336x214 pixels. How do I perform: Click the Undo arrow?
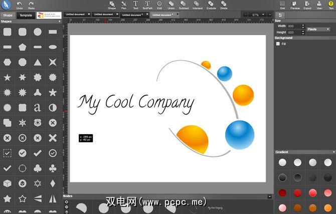[x=20, y=5]
